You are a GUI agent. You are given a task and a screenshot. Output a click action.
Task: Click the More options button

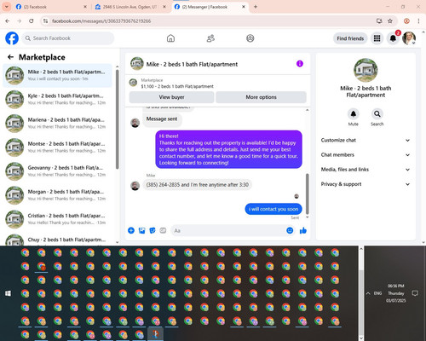tap(261, 97)
